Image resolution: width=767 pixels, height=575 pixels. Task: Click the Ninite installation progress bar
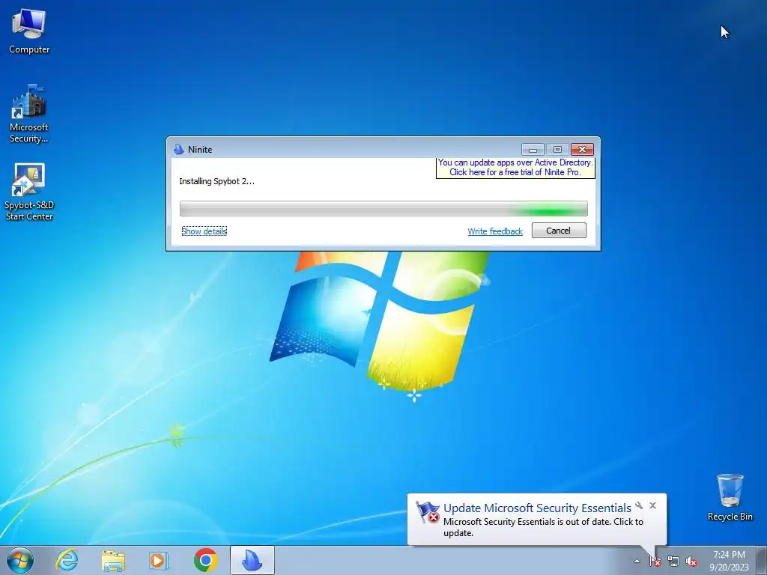(x=383, y=208)
